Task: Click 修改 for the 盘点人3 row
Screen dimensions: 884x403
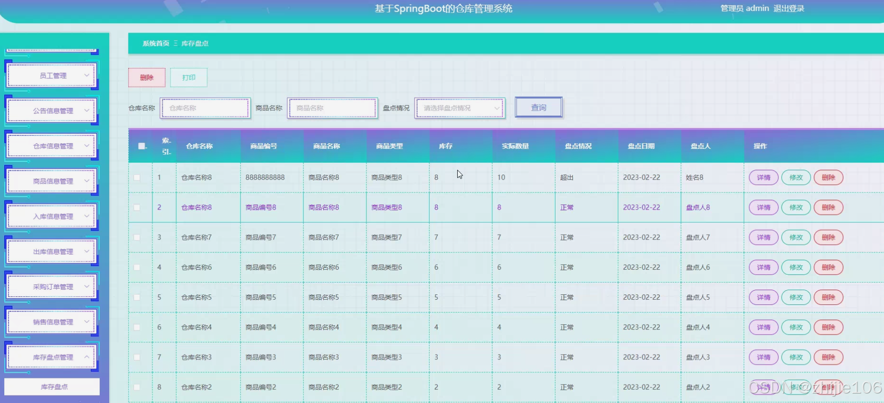Action: tap(796, 357)
